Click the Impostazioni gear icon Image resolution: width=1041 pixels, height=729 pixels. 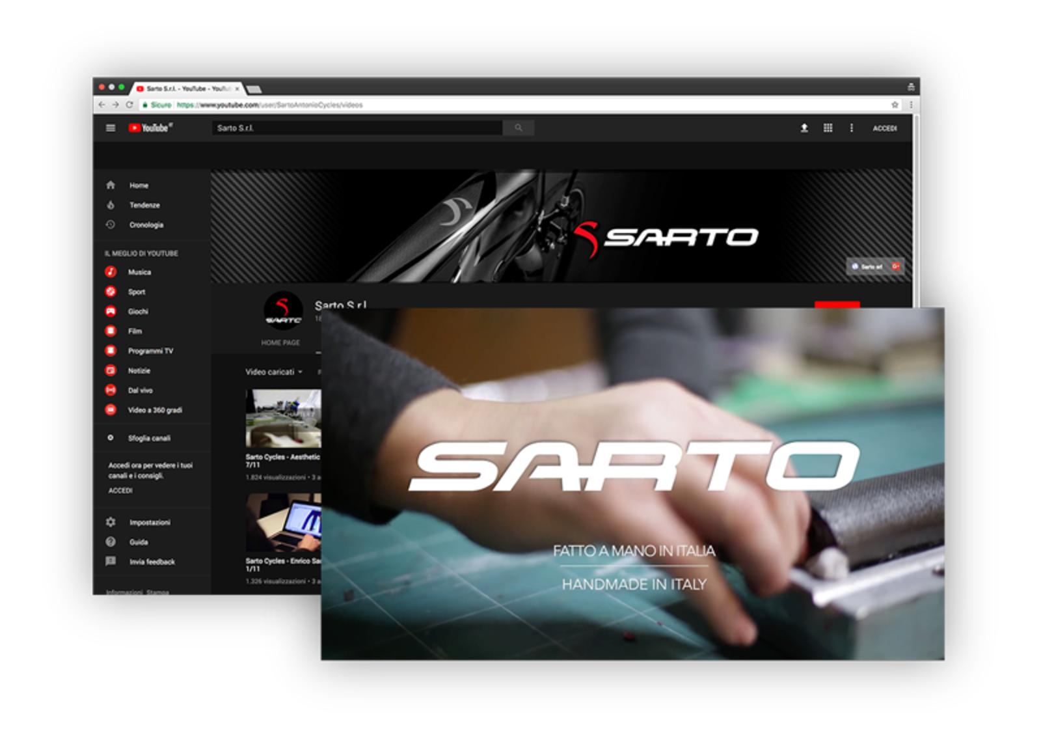[111, 522]
